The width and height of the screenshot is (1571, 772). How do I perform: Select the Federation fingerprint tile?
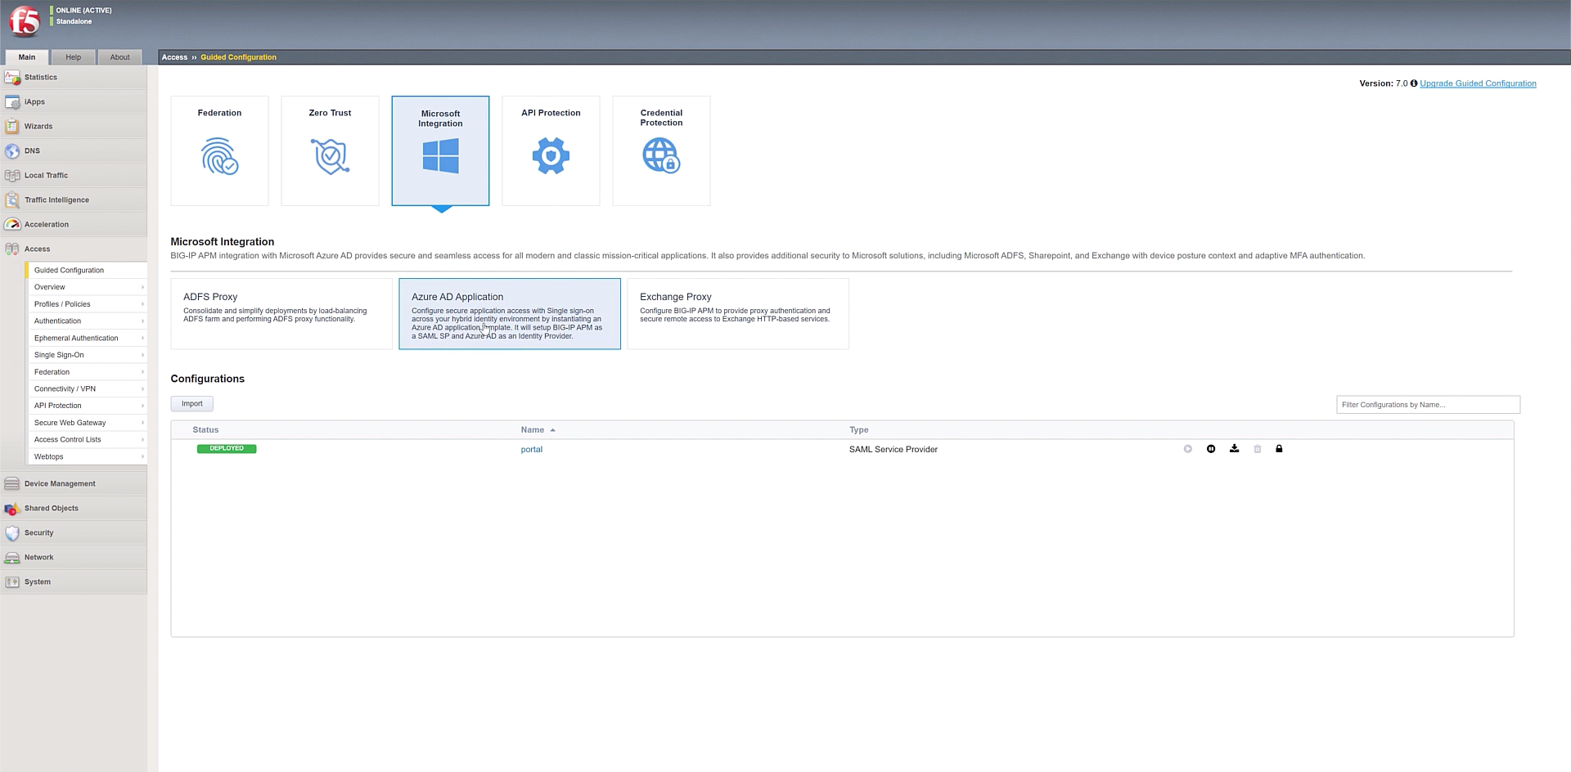[x=219, y=150]
